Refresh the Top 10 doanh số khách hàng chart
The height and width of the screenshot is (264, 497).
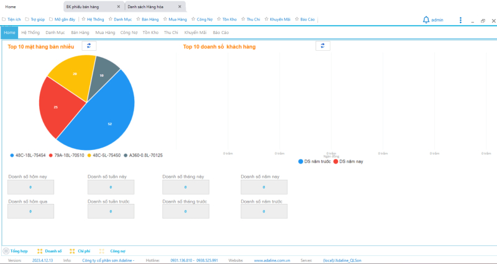[x=322, y=46]
